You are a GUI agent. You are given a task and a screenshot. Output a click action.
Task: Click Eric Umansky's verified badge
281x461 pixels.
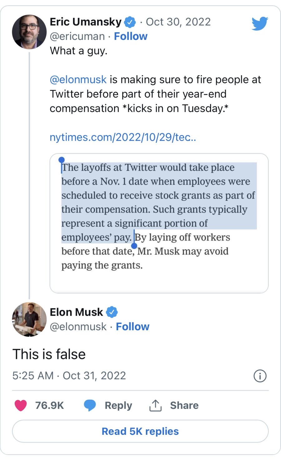tap(130, 22)
